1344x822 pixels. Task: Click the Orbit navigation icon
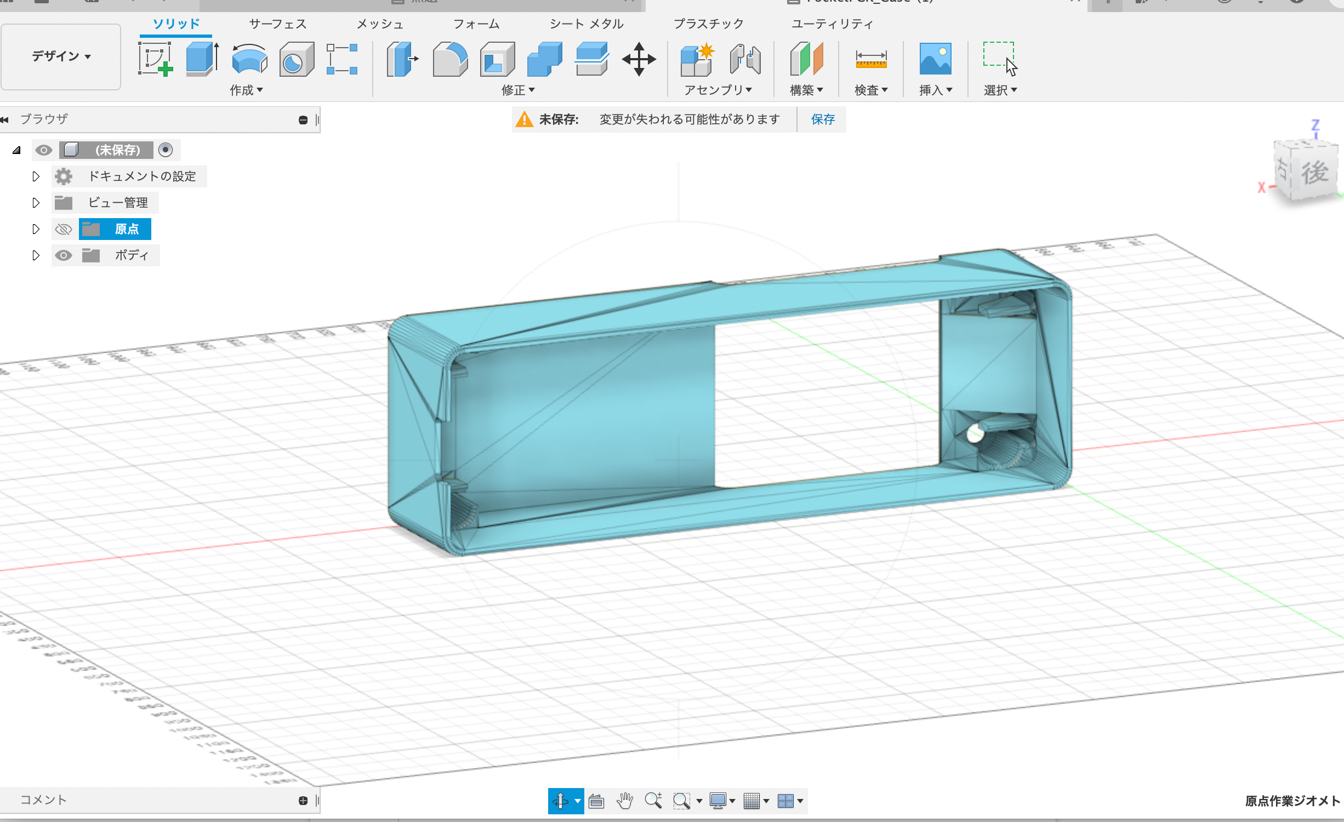(560, 801)
